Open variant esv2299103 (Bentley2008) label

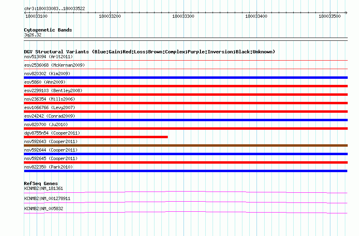click(53, 91)
